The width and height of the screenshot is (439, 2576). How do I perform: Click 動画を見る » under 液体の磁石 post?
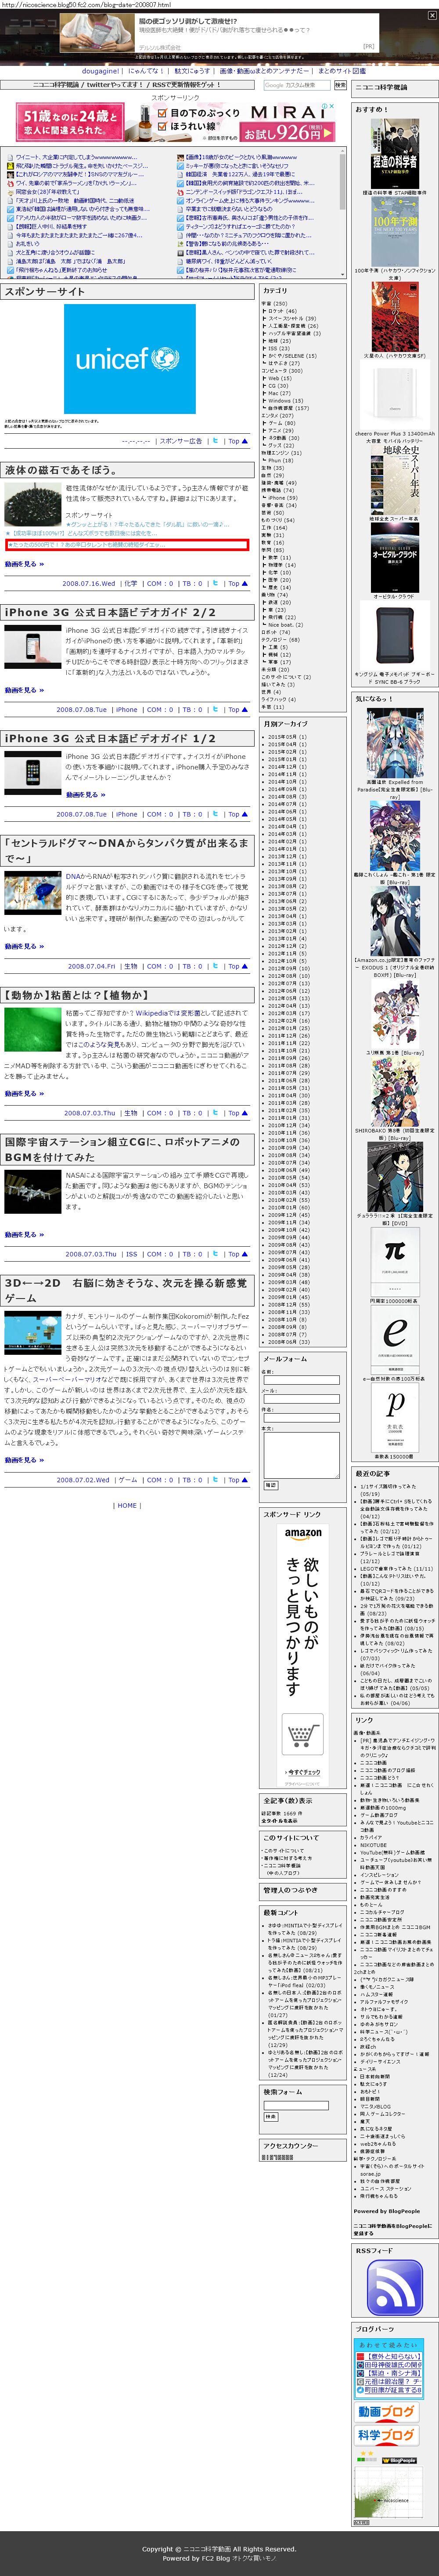(x=24, y=563)
